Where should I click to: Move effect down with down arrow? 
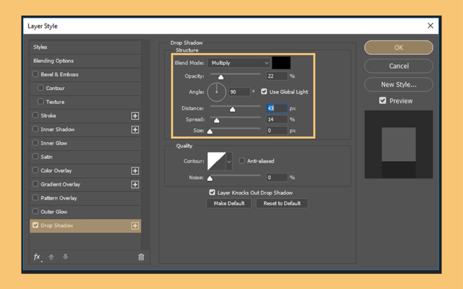pyautogui.click(x=65, y=257)
